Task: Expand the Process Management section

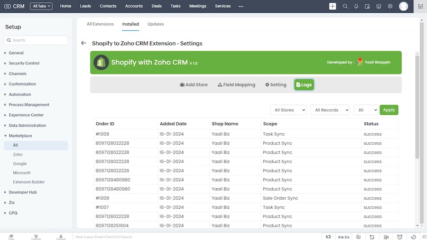Action: coord(29,104)
